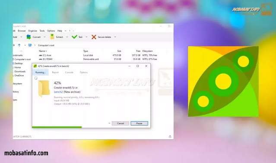Open the Help menu
Screen dimensions: 276x163
coord(60,31)
